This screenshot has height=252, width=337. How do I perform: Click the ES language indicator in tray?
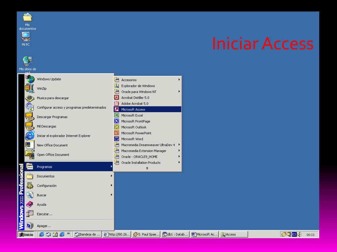click(x=294, y=234)
